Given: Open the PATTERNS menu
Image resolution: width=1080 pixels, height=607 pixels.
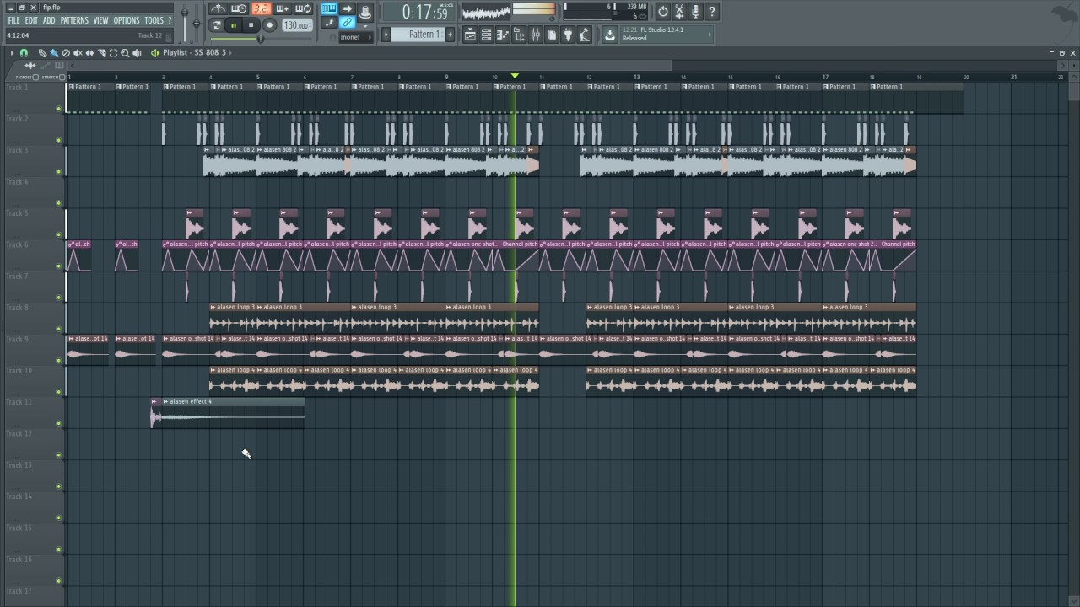Looking at the screenshot, I should (x=74, y=20).
